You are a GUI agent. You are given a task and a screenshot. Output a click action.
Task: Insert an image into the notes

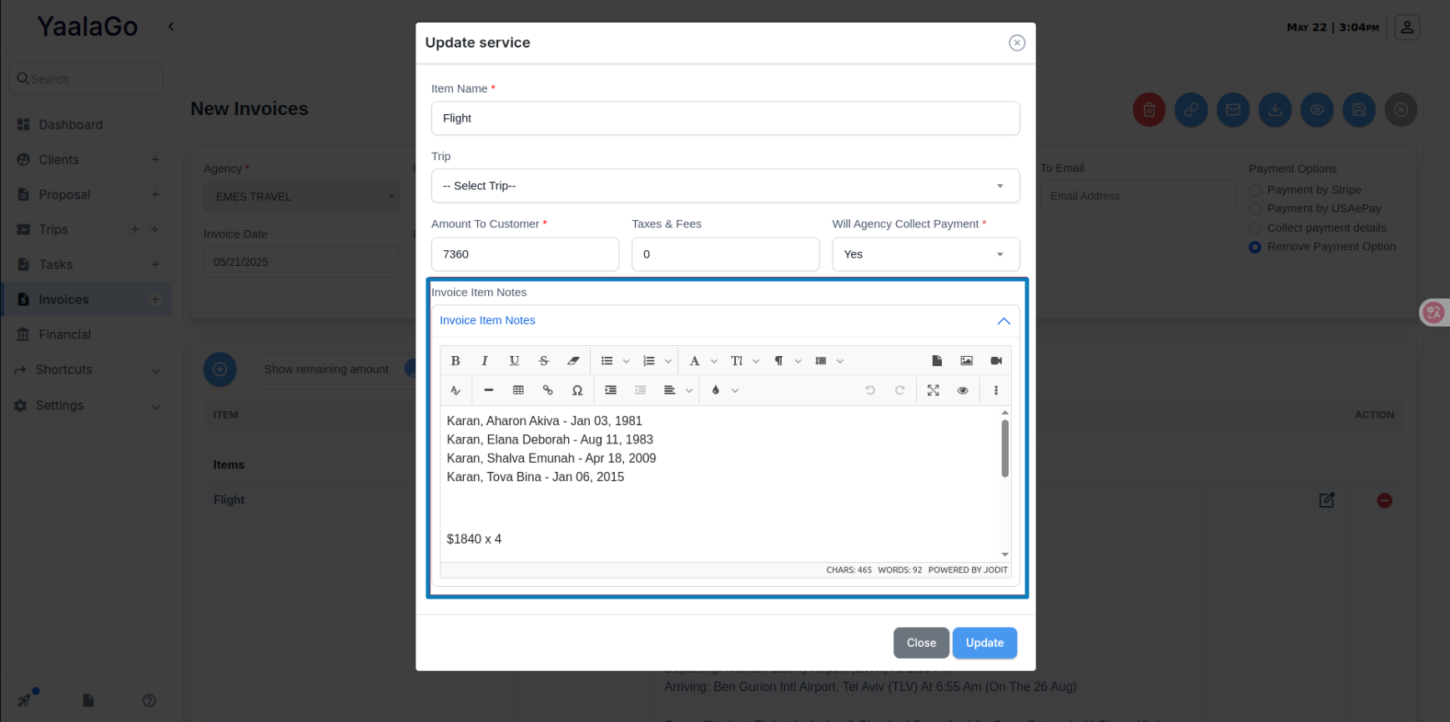(966, 361)
